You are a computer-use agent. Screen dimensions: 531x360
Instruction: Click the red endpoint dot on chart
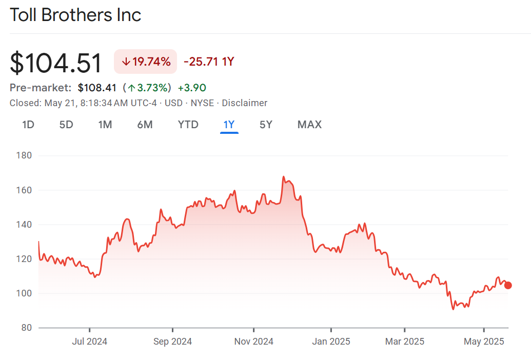(508, 286)
